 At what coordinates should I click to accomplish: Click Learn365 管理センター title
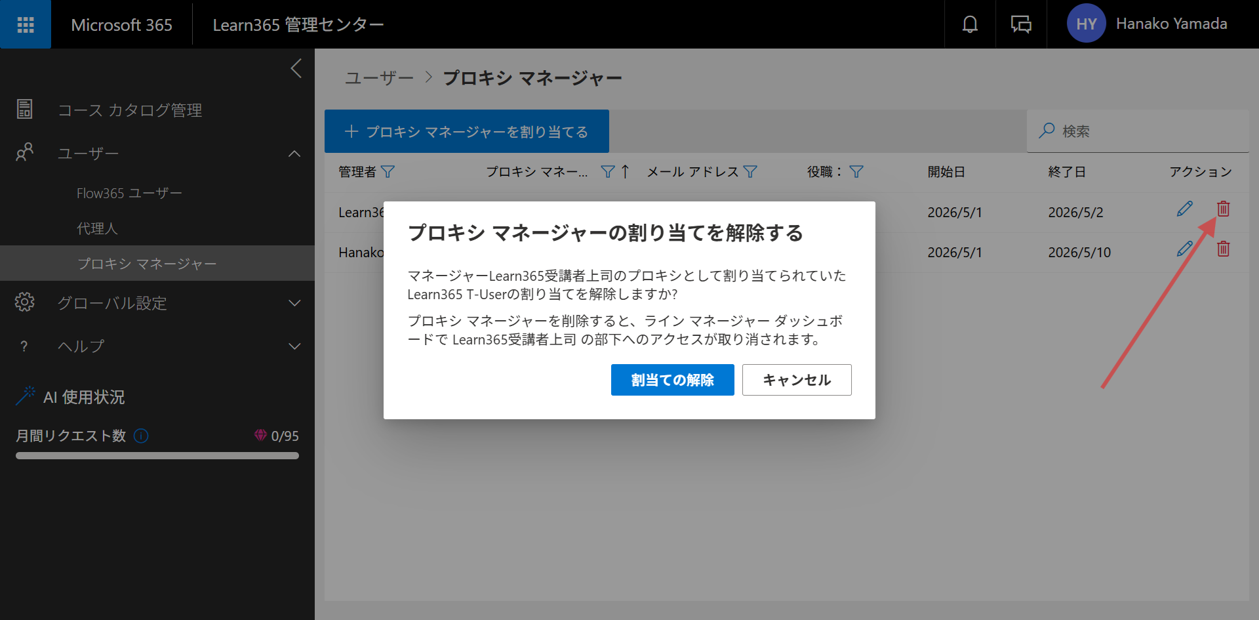click(x=298, y=25)
